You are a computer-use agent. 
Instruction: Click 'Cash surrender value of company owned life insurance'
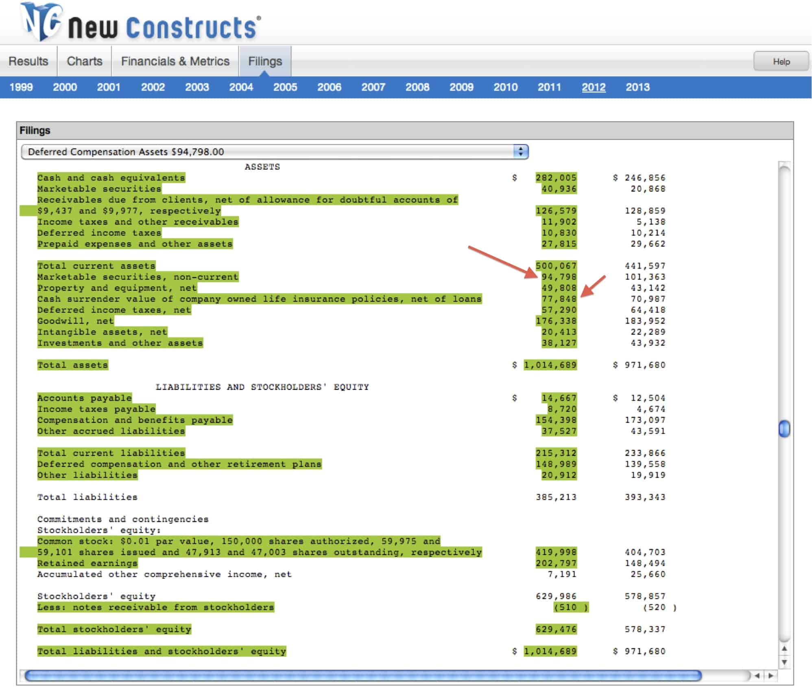tap(260, 299)
